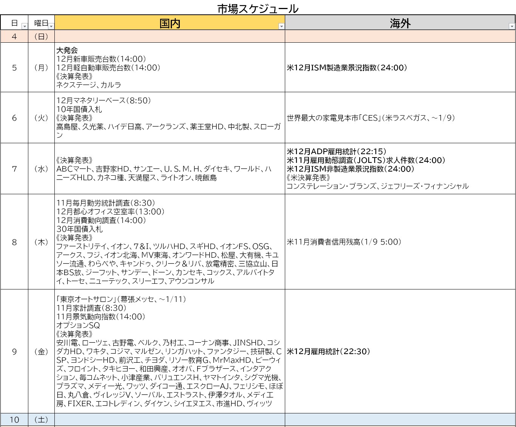Open the 日 column filter dropdown
The height and width of the screenshot is (427, 516).
(25, 26)
